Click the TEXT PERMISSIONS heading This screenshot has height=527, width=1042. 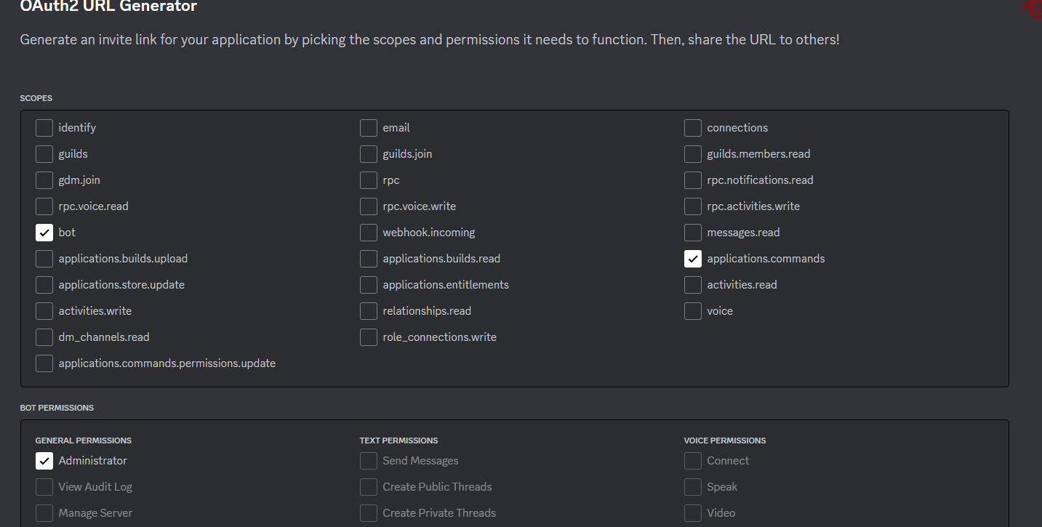point(398,440)
